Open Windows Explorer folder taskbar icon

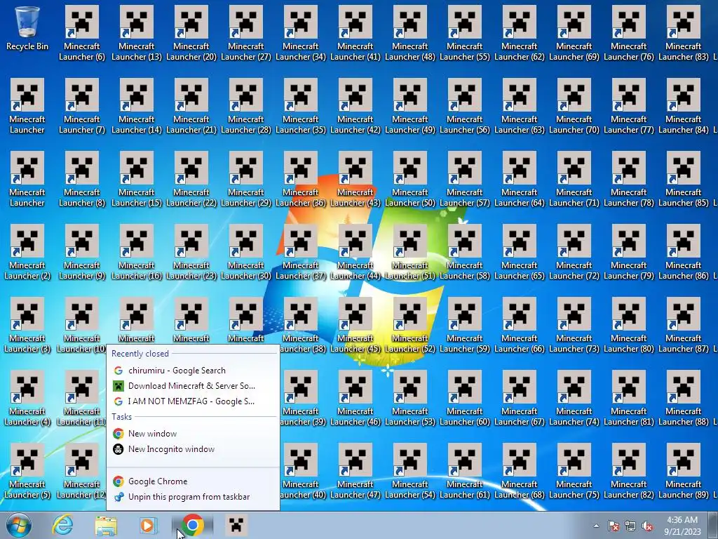tap(106, 525)
